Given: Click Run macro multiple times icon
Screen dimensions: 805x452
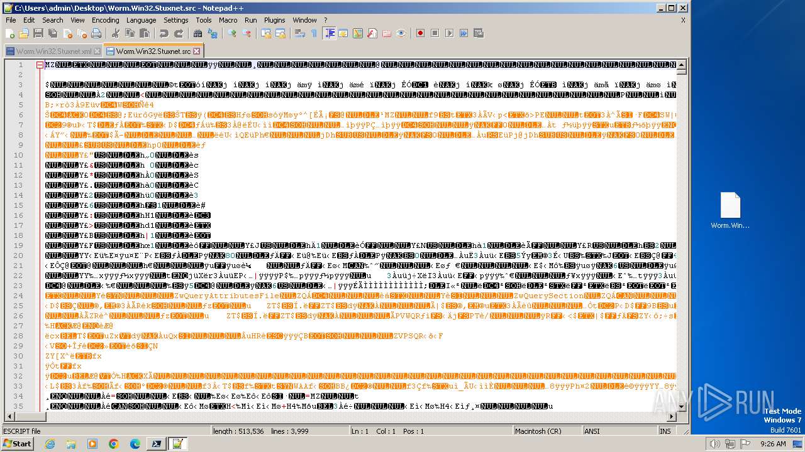Looking at the screenshot, I should click(x=464, y=33).
